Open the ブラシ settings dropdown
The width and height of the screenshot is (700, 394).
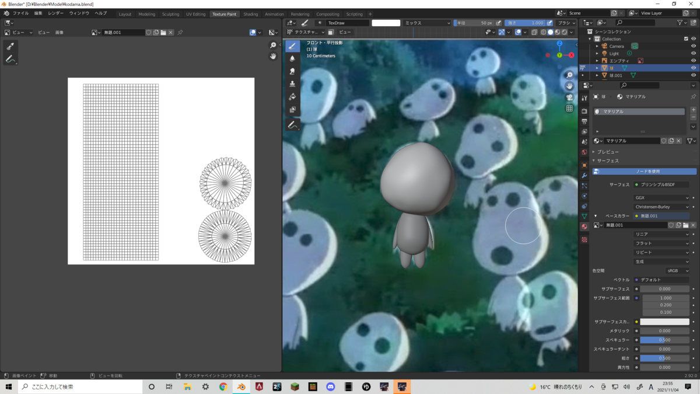566,23
